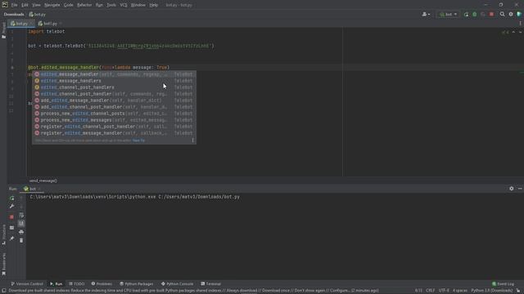Open the Tools menu

pos(111,5)
